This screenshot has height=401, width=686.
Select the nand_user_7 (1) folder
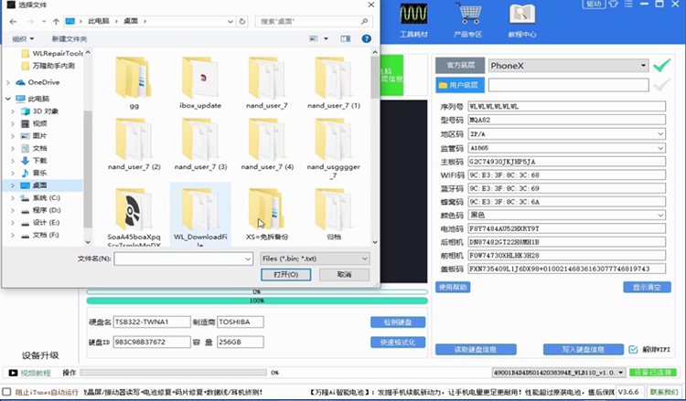point(333,83)
